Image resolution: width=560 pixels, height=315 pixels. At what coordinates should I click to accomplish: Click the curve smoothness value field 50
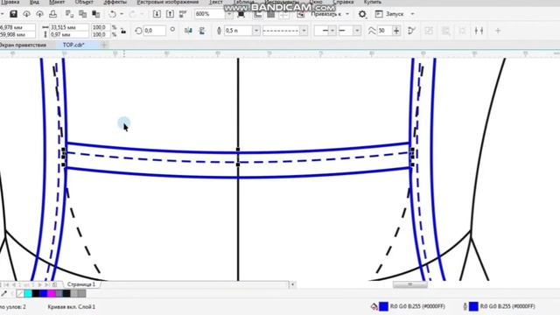384,31
